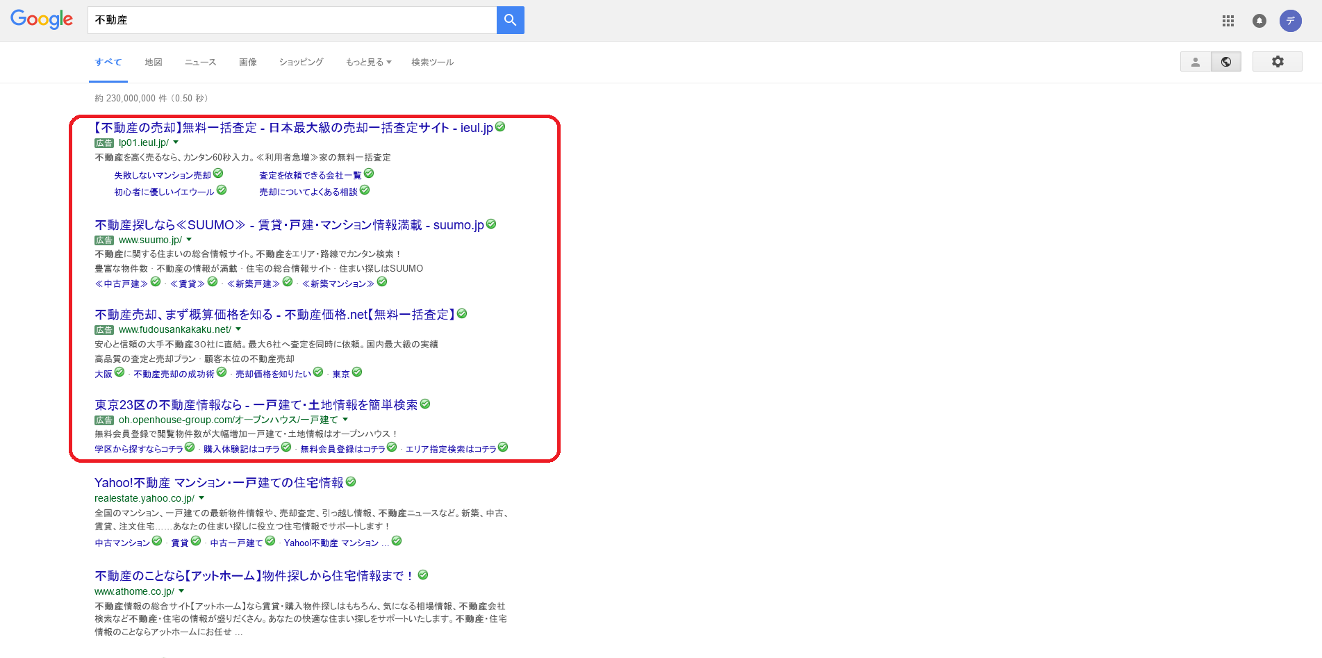Expand dropdown arrow beside oh.openhouse-group.com URL
This screenshot has height=658, width=1322.
(x=345, y=420)
